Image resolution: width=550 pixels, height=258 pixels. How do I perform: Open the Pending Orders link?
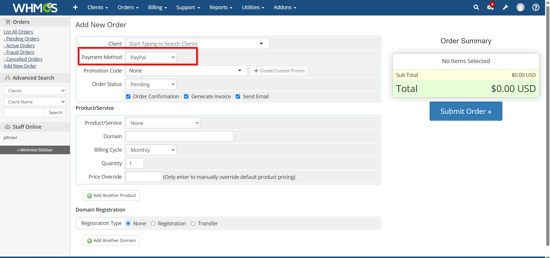[x=21, y=39]
